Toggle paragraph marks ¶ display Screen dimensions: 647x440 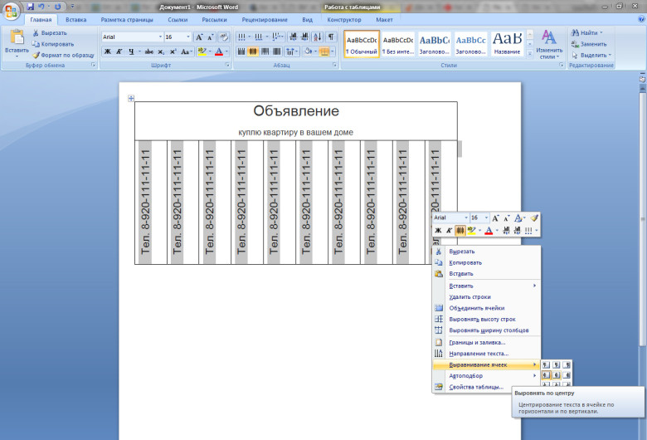point(331,37)
